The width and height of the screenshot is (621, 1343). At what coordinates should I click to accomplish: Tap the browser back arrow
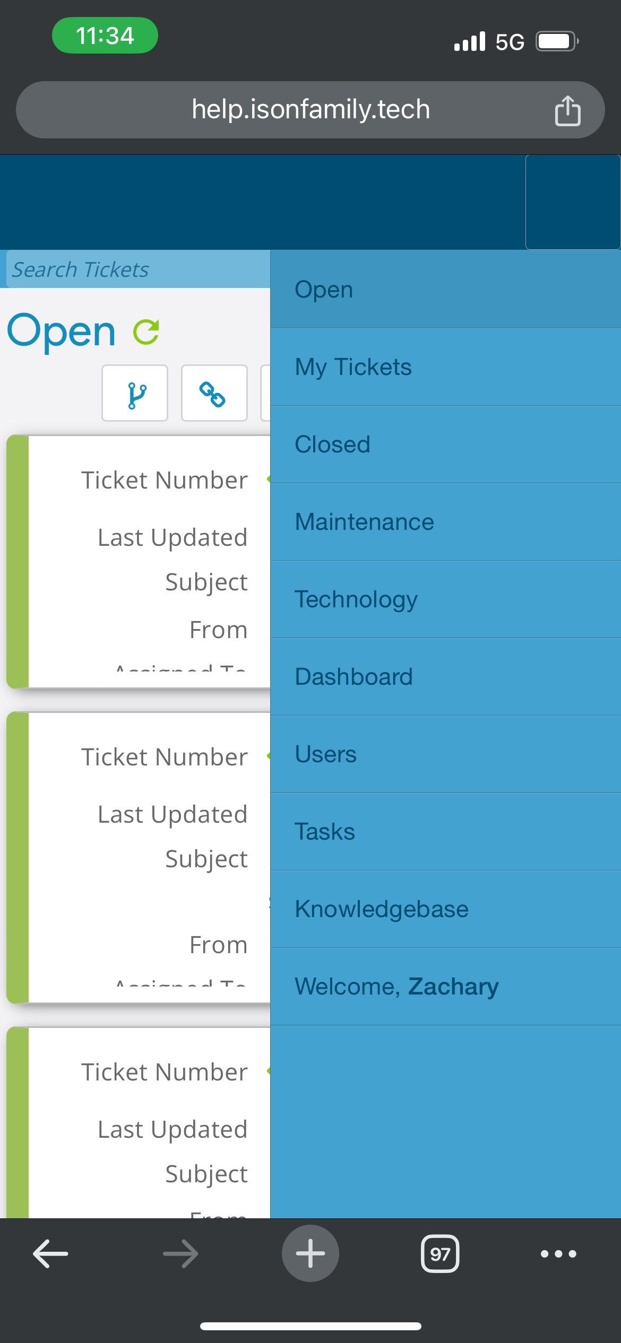[x=50, y=1254]
